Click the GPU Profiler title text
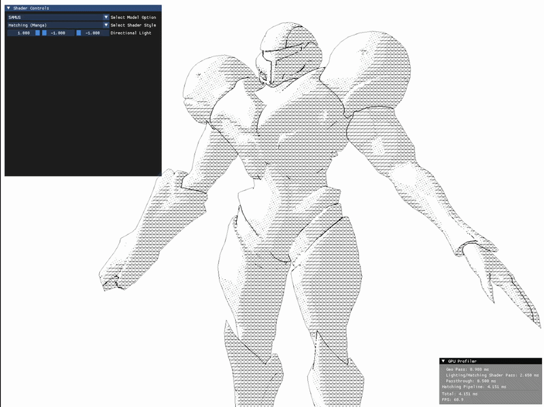This screenshot has width=544, height=407. 462,361
